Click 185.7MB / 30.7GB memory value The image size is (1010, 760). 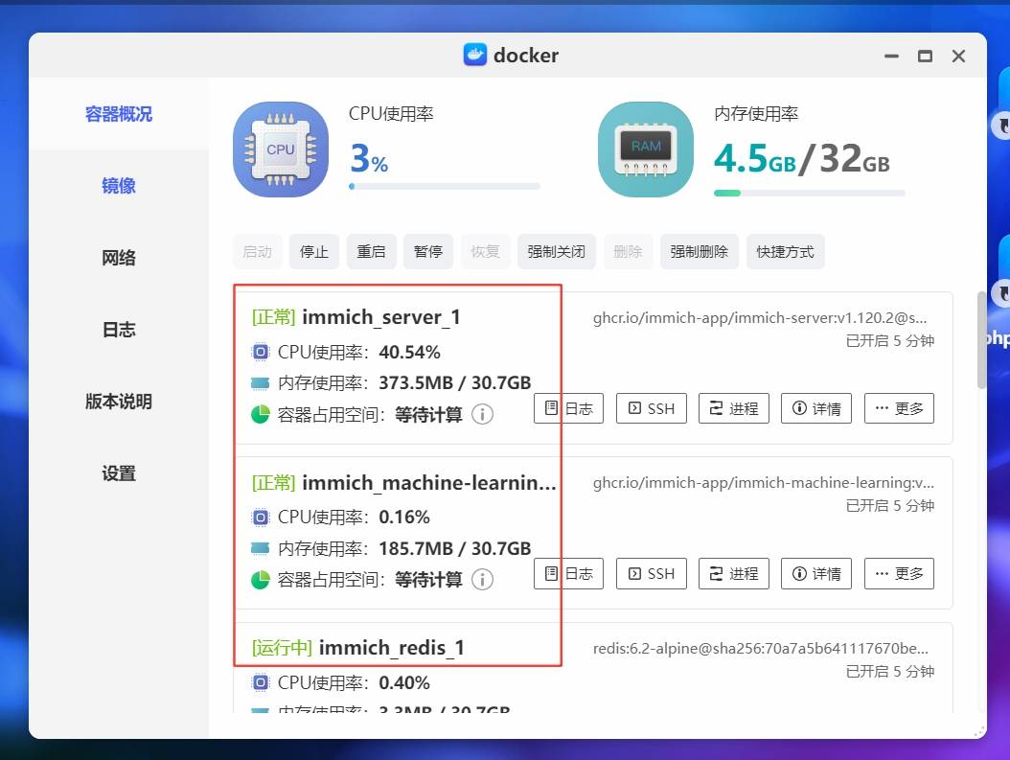click(x=455, y=548)
